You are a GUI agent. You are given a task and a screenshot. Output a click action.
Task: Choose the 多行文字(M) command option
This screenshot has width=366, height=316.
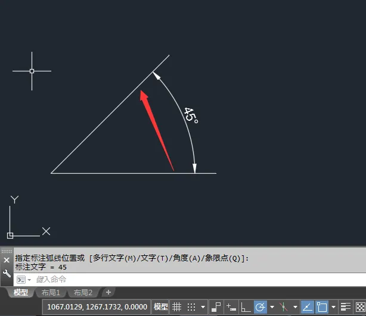[114, 258]
